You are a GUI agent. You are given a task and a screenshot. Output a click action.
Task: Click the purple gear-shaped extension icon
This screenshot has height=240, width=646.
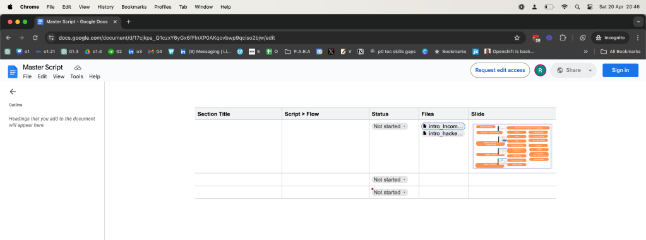(x=549, y=37)
